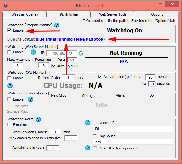Screen dimensions: 182x164
Task: Click the 'Storage' column label
Action: (88, 96)
